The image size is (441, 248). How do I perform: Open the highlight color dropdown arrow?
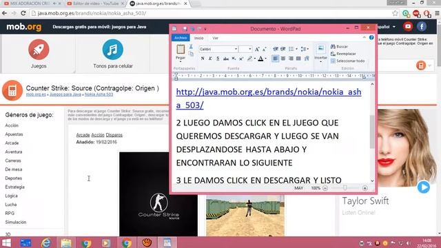pyautogui.click(x=255, y=59)
